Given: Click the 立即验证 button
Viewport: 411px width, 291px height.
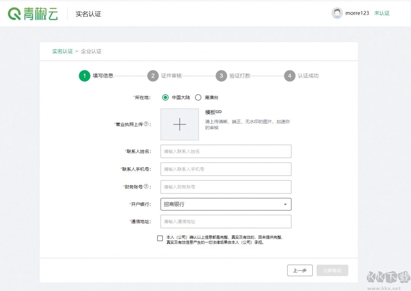Looking at the screenshot, I should tap(332, 270).
